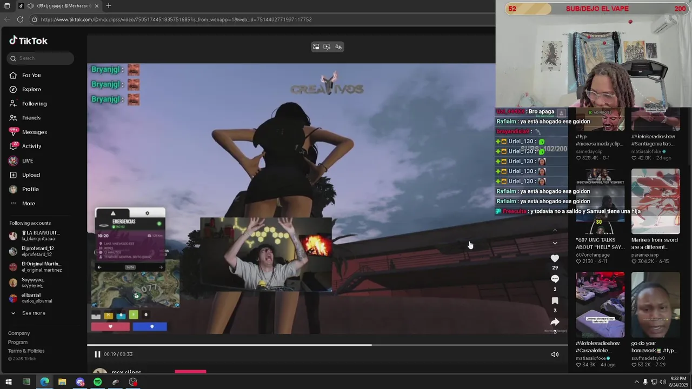Mute the tab with the speaker icon
The image size is (692, 389).
pyautogui.click(x=30, y=6)
